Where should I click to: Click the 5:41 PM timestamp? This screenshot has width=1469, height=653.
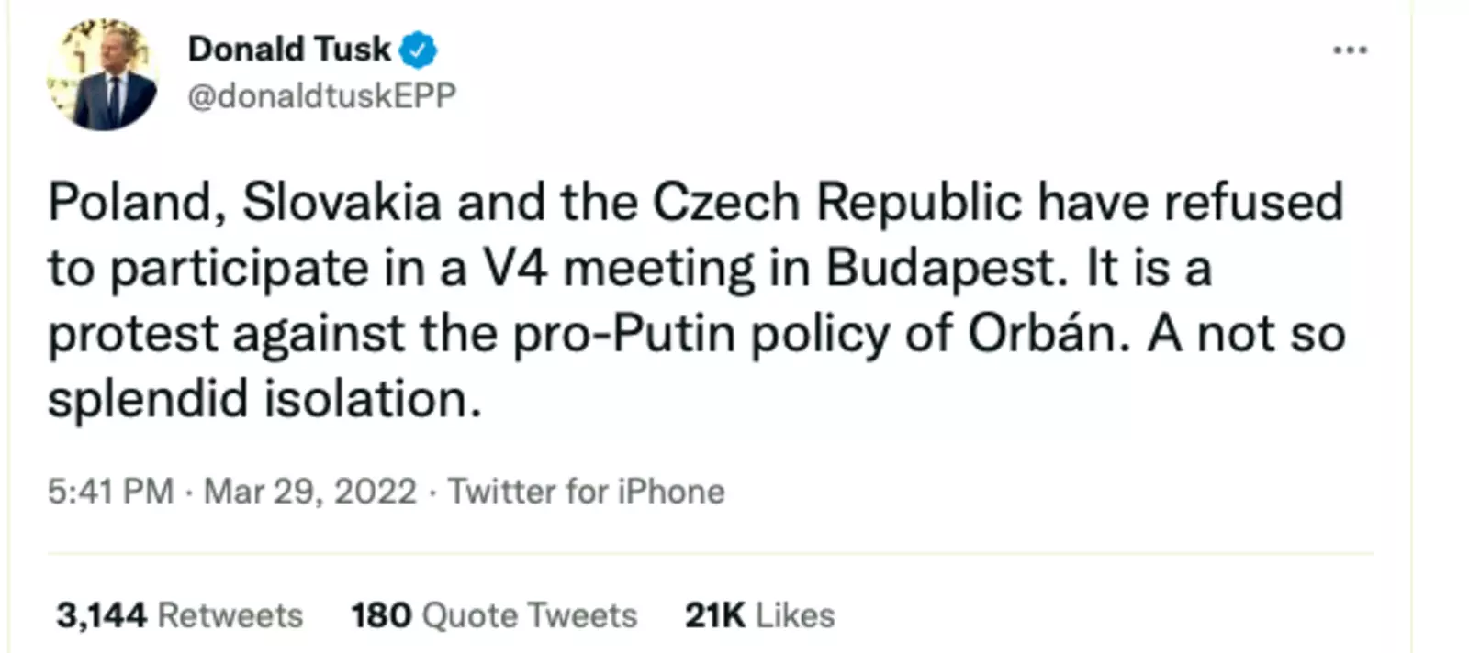110,492
